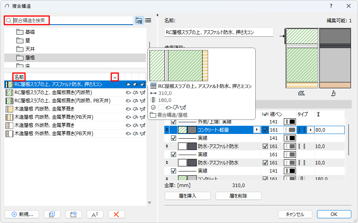
Task: Click shell icon on 木造屋根 外断熱、金属茅葺き row
Action: pyautogui.click(x=142, y=125)
